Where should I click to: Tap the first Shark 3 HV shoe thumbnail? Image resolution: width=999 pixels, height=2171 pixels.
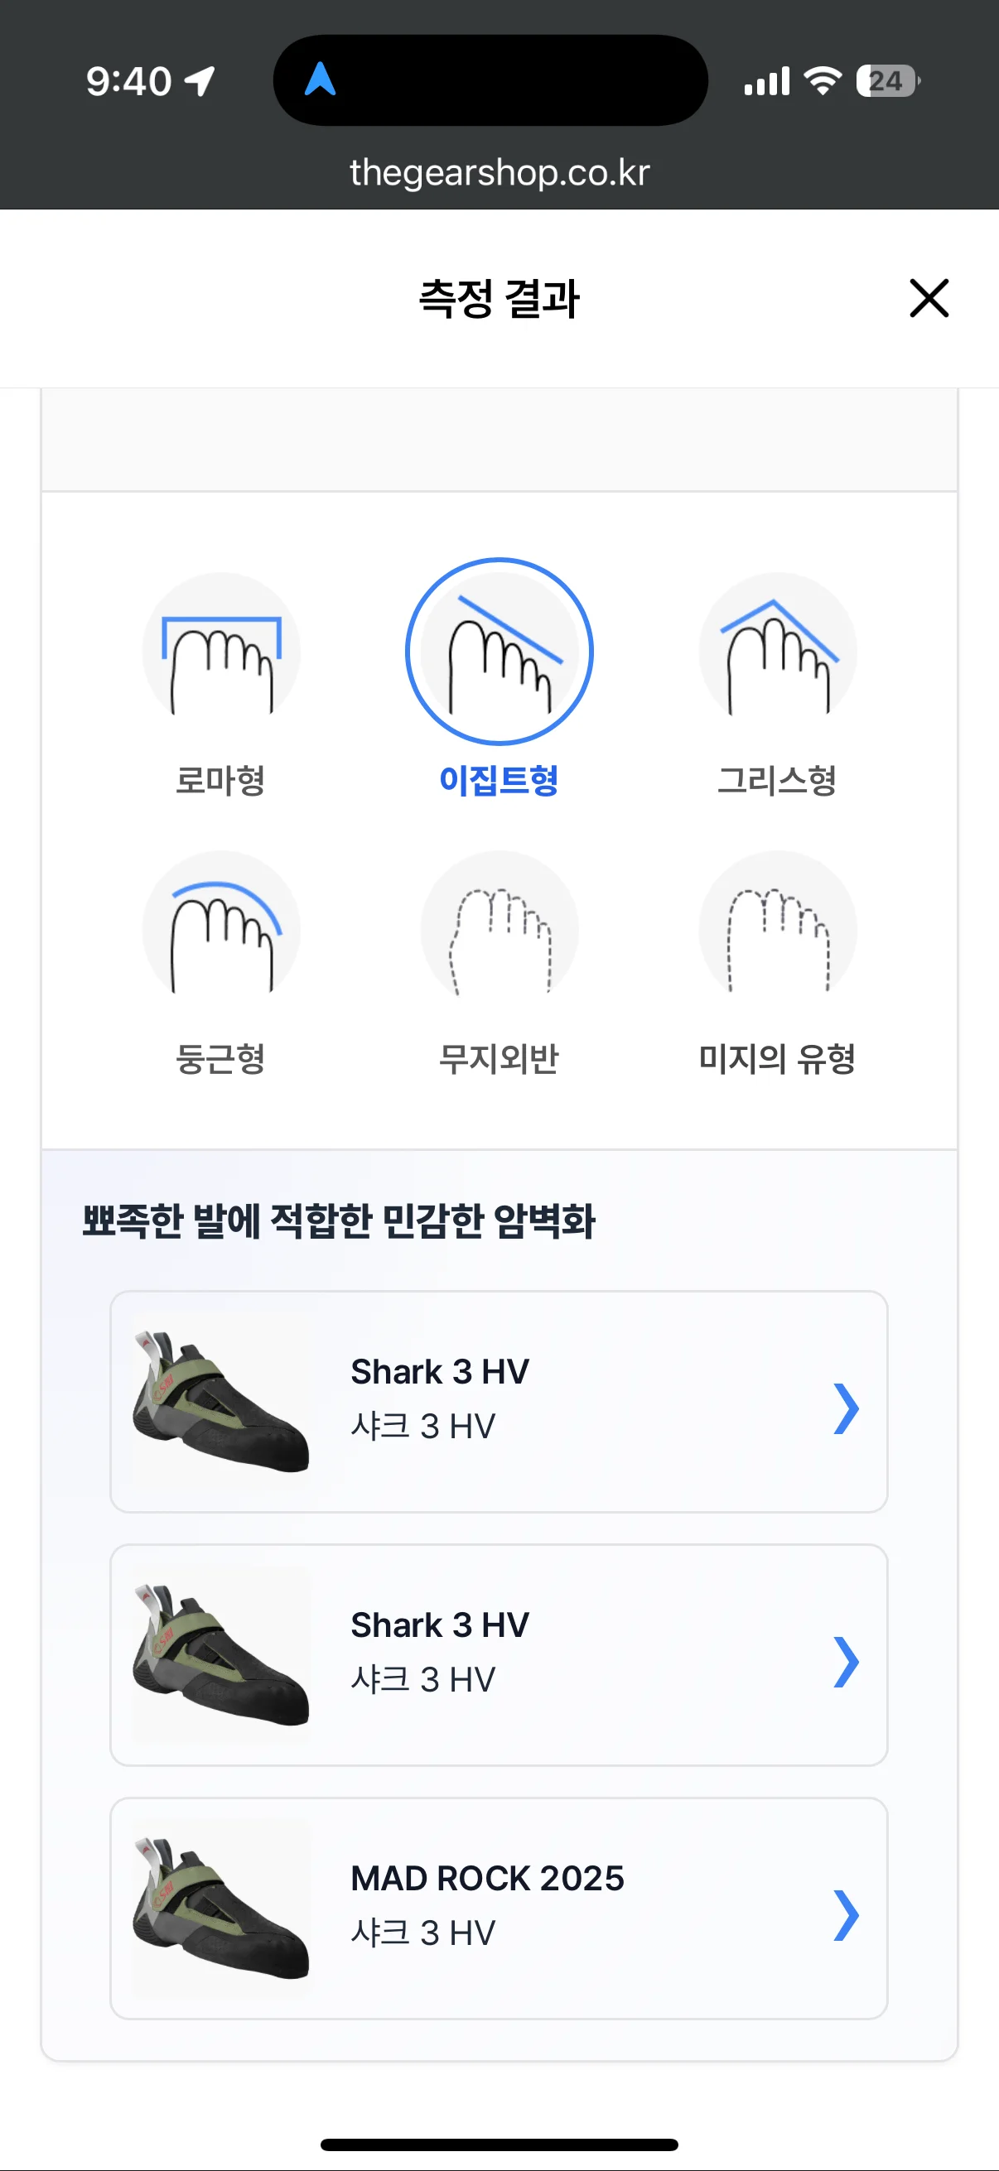tap(221, 1403)
